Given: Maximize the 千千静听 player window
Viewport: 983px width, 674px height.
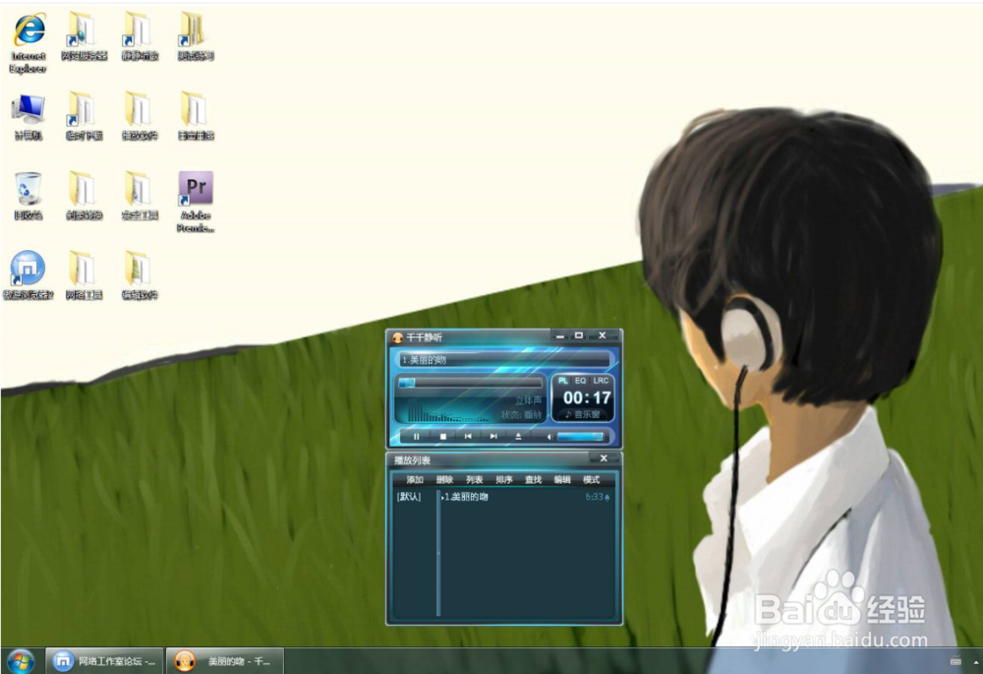Looking at the screenshot, I should tap(579, 336).
